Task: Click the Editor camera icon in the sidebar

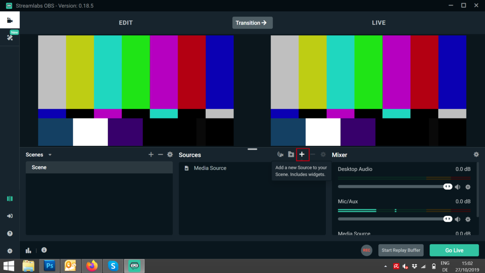Action: click(x=9, y=19)
